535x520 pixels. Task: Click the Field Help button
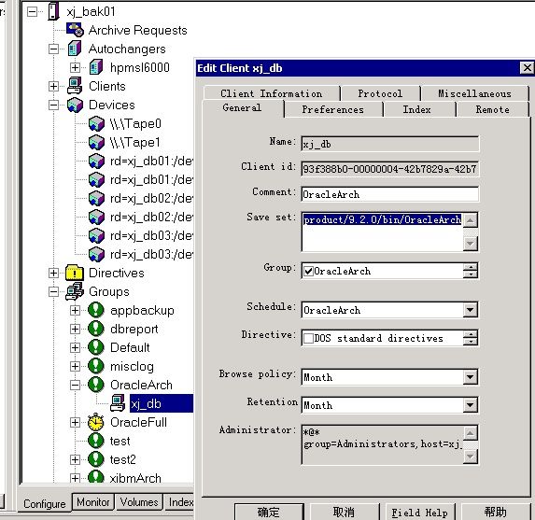click(419, 513)
